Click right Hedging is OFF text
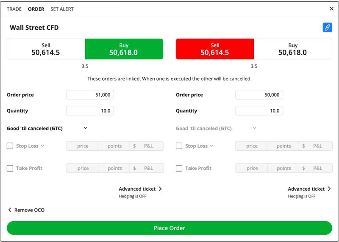The height and width of the screenshot is (242, 339). pyautogui.click(x=302, y=196)
